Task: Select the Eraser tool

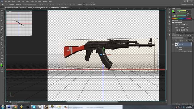Action: [2, 37]
